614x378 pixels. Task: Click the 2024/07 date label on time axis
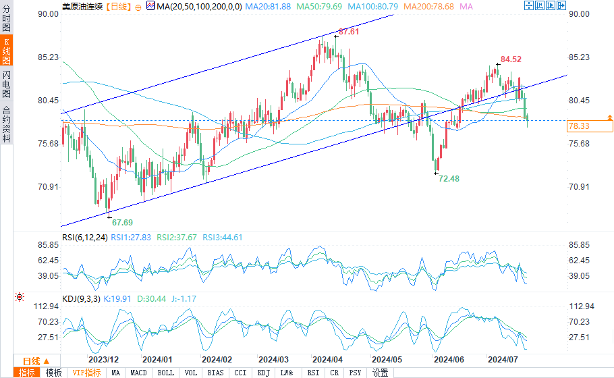[503, 360]
